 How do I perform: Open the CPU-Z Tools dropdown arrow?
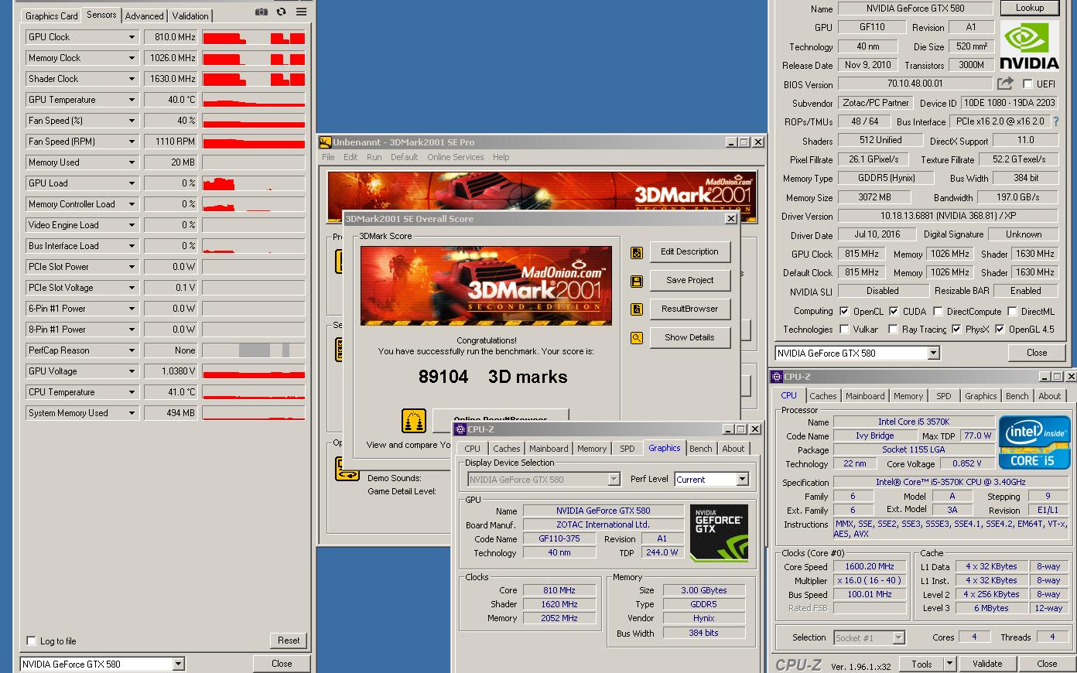tap(950, 664)
